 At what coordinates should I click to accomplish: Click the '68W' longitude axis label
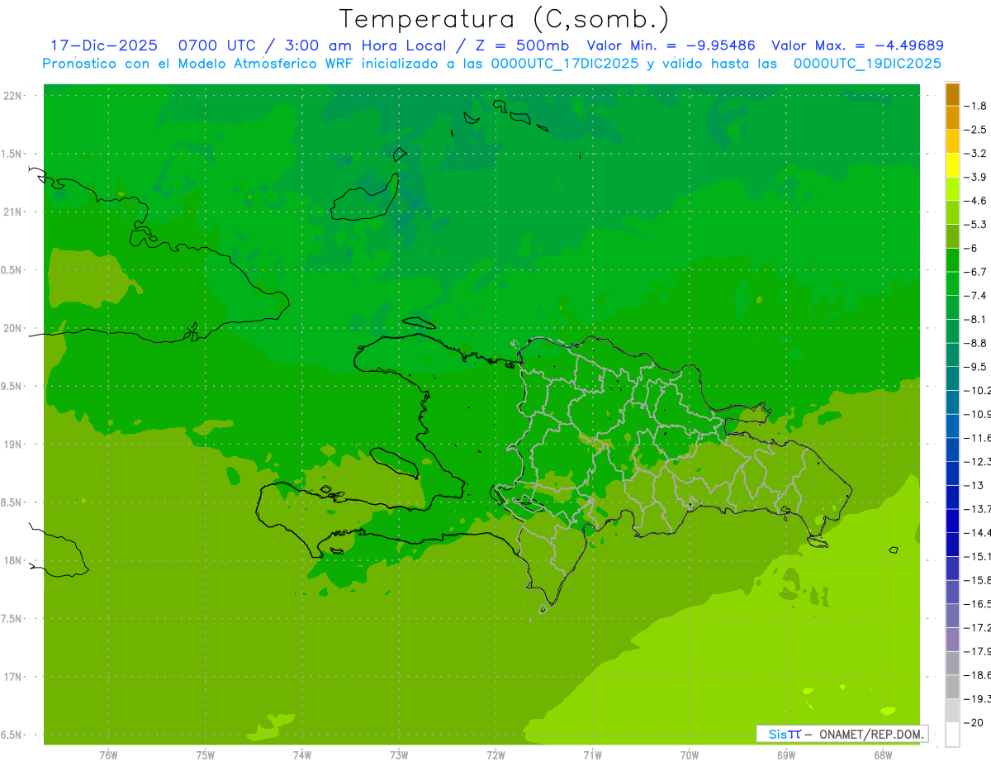coord(883,755)
